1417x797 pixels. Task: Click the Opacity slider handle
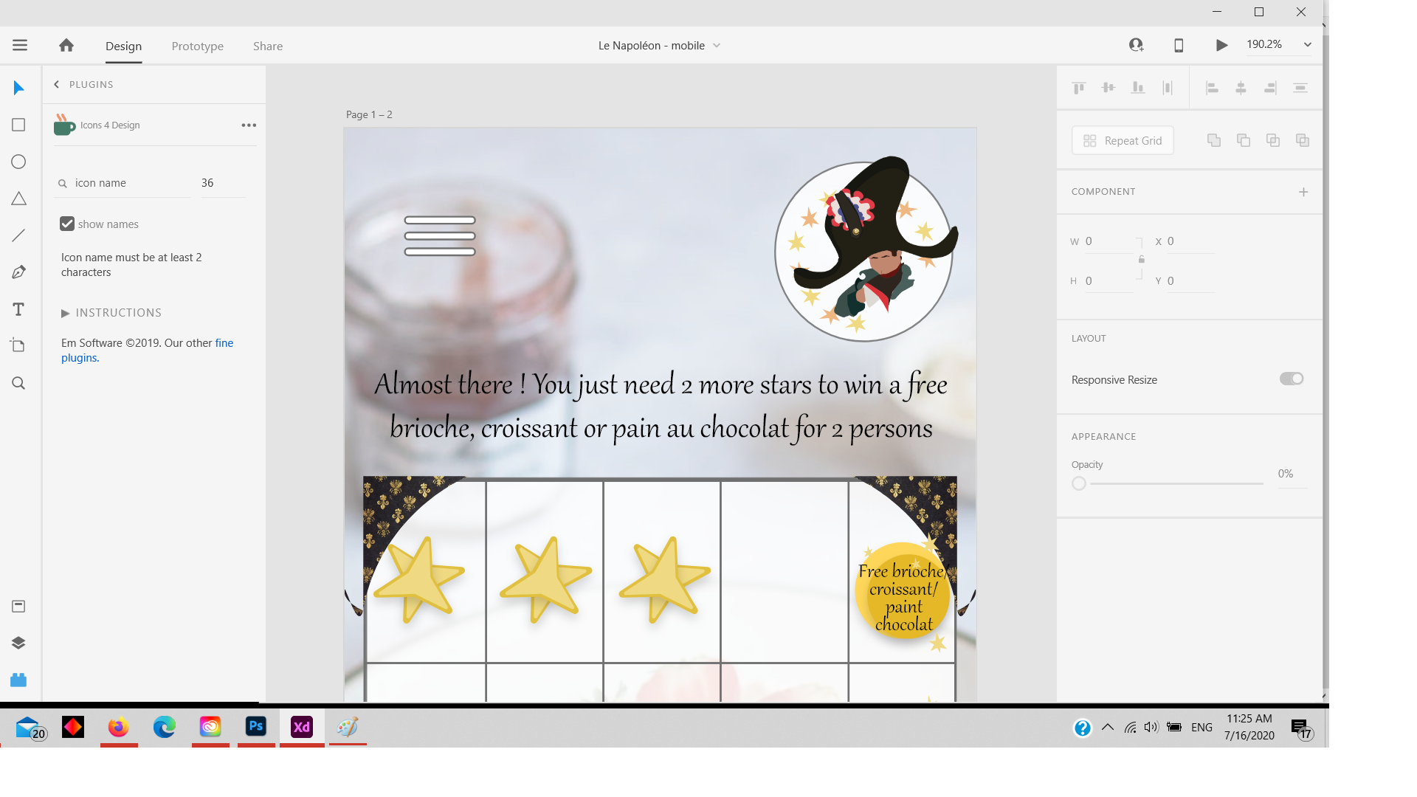tap(1079, 483)
